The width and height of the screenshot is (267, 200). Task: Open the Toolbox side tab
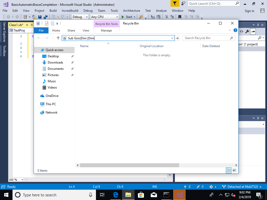click(x=4, y=51)
